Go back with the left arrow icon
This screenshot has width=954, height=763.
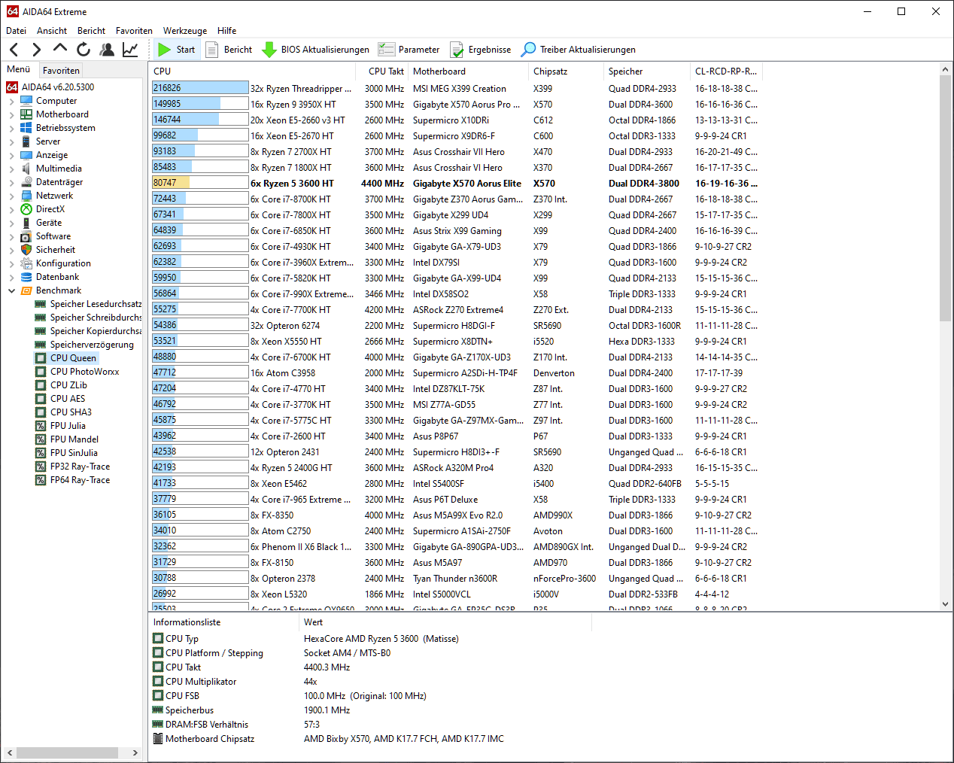pyautogui.click(x=14, y=50)
